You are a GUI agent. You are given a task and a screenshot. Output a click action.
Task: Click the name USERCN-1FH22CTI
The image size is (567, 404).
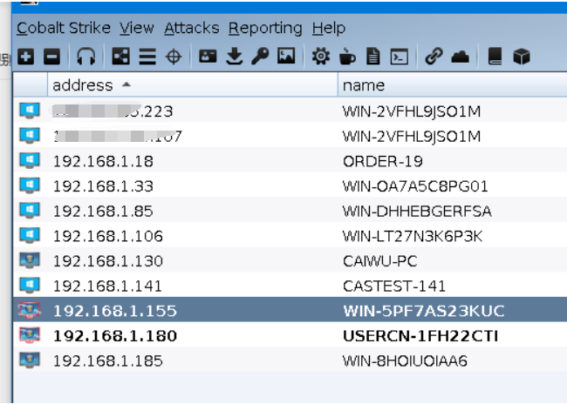point(420,336)
